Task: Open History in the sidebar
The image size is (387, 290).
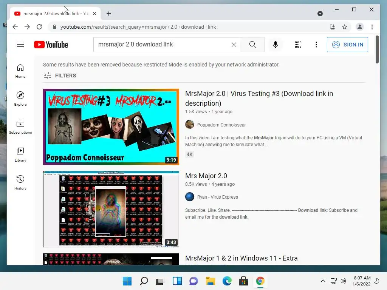Action: pyautogui.click(x=20, y=182)
